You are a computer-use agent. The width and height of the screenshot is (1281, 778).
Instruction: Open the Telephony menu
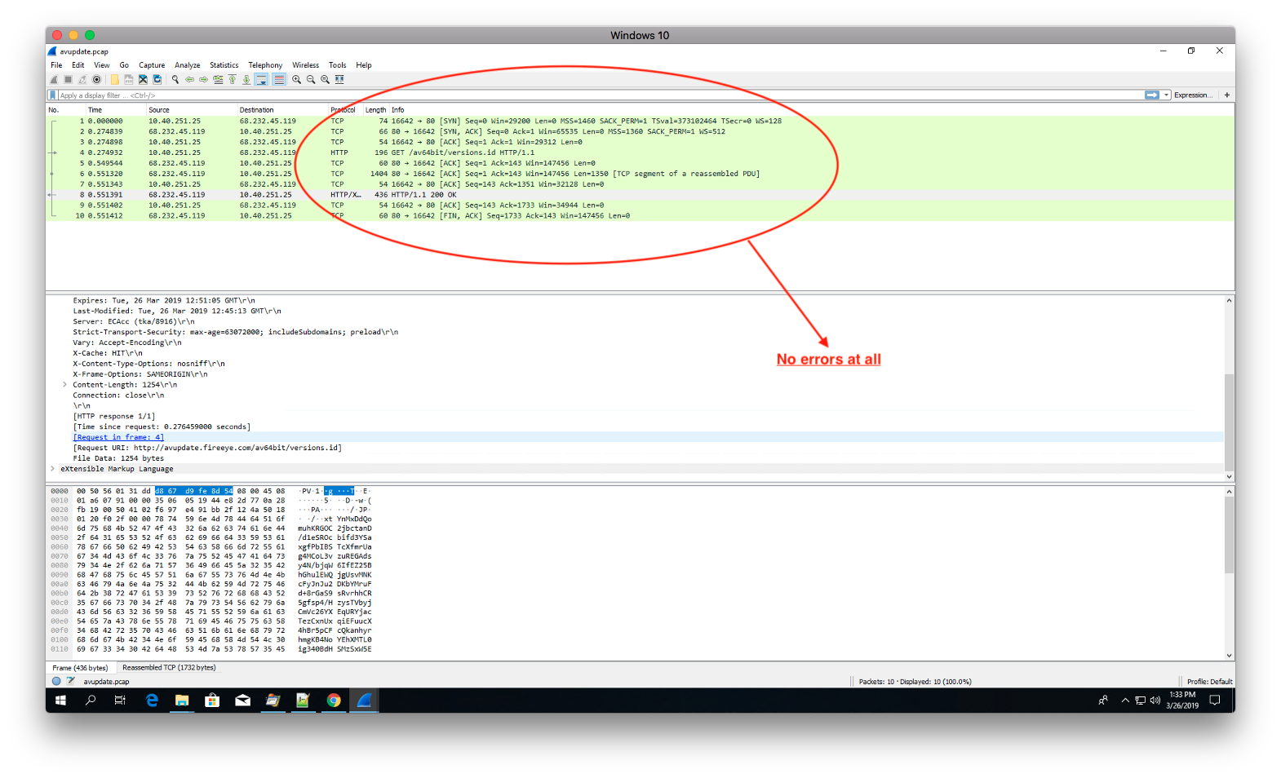pyautogui.click(x=265, y=65)
